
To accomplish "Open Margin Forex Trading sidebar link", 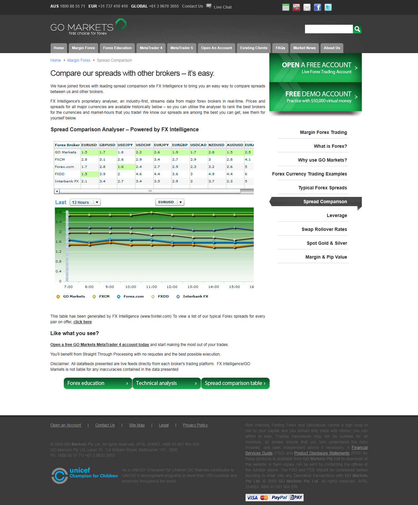I will (323, 132).
